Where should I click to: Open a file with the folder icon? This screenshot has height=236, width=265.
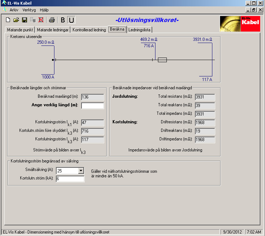coord(16,20)
